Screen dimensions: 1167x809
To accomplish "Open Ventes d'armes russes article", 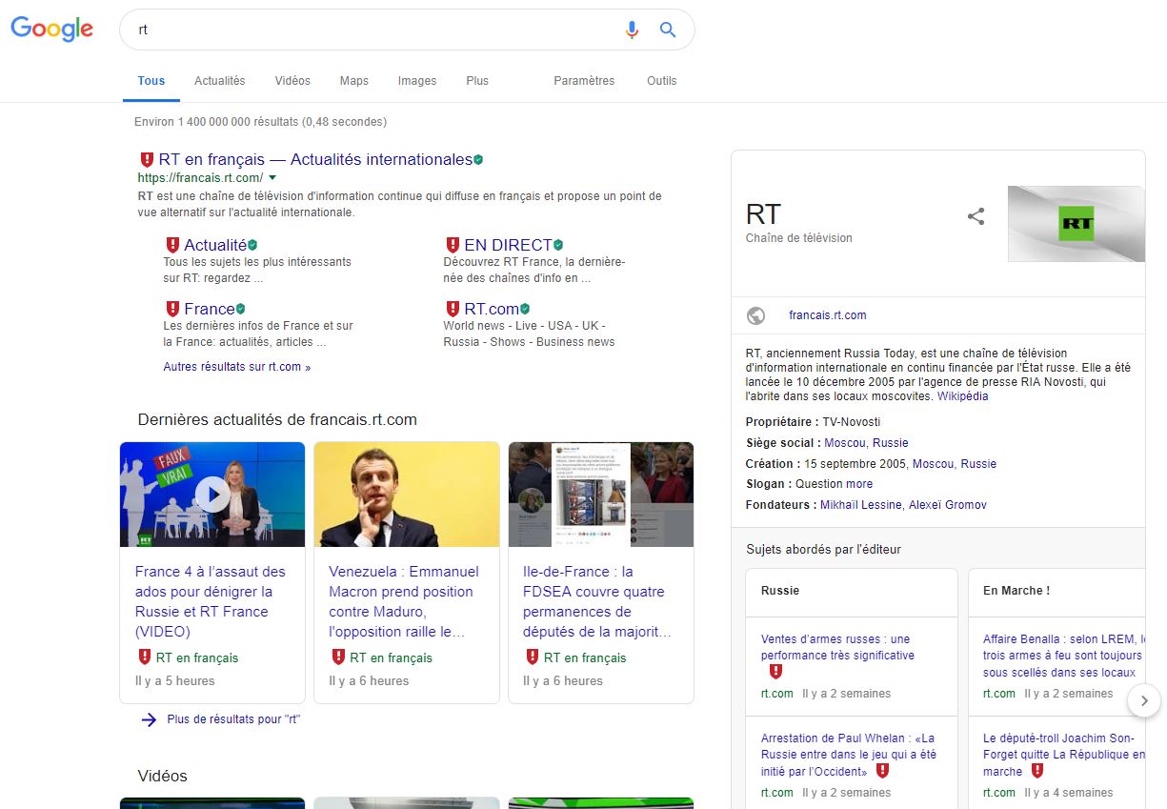I will click(x=837, y=647).
